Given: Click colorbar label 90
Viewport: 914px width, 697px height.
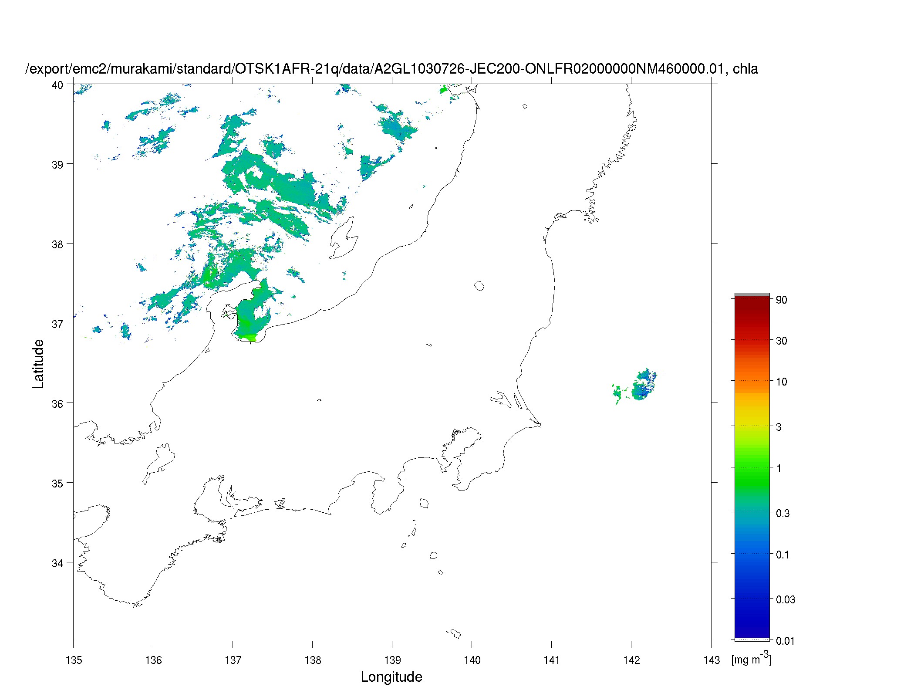Looking at the screenshot, I should pos(782,300).
